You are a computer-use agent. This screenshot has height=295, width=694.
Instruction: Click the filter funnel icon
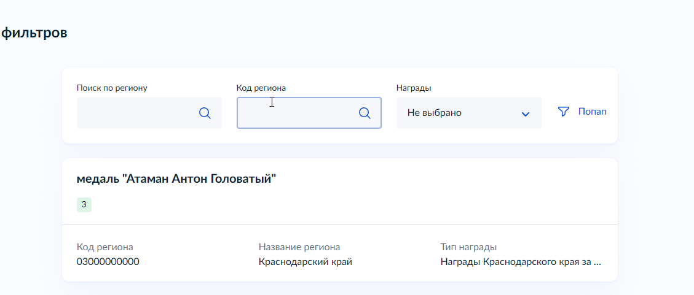(563, 112)
